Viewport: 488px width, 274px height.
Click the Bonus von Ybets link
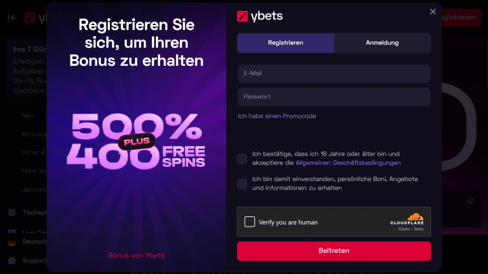click(x=136, y=256)
